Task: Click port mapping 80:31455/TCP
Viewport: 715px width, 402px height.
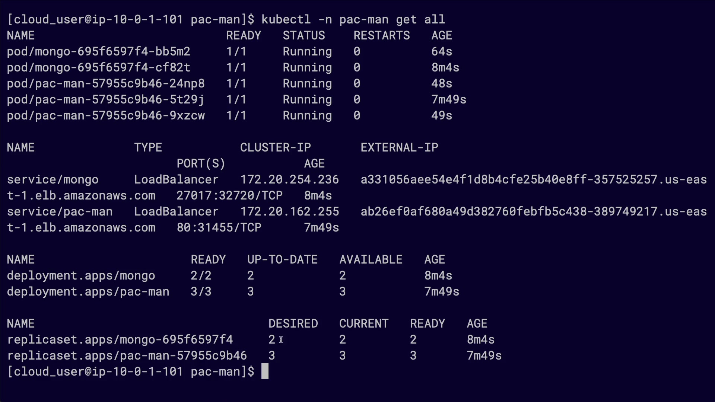Action: coord(219,228)
